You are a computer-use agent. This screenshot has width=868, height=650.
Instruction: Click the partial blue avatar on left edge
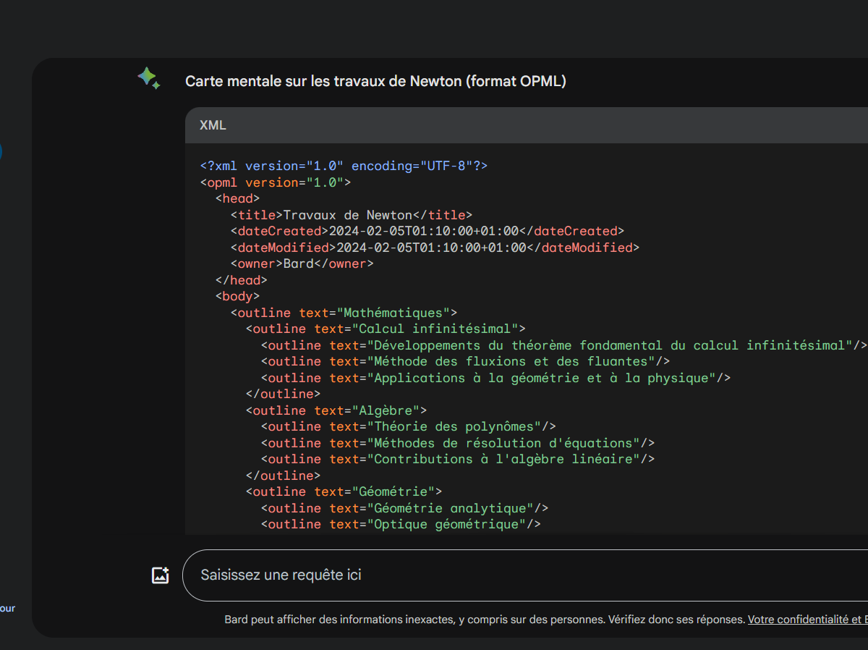pyautogui.click(x=1, y=152)
